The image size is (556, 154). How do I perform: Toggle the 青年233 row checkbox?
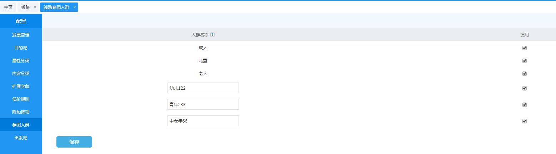click(525, 105)
